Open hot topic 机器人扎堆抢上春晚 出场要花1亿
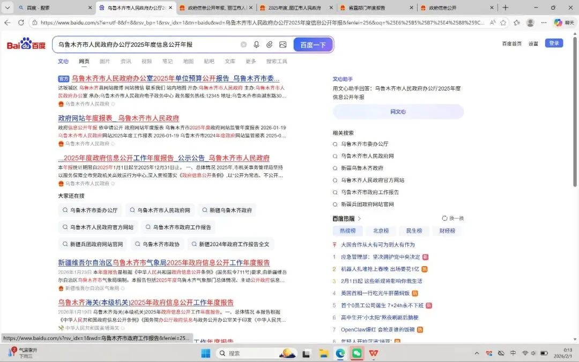Viewport: 579px width, 362px height. tap(380, 269)
